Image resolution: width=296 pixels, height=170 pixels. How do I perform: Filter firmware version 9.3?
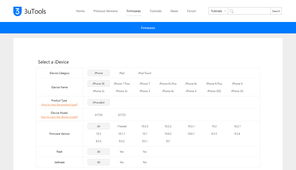168,141
